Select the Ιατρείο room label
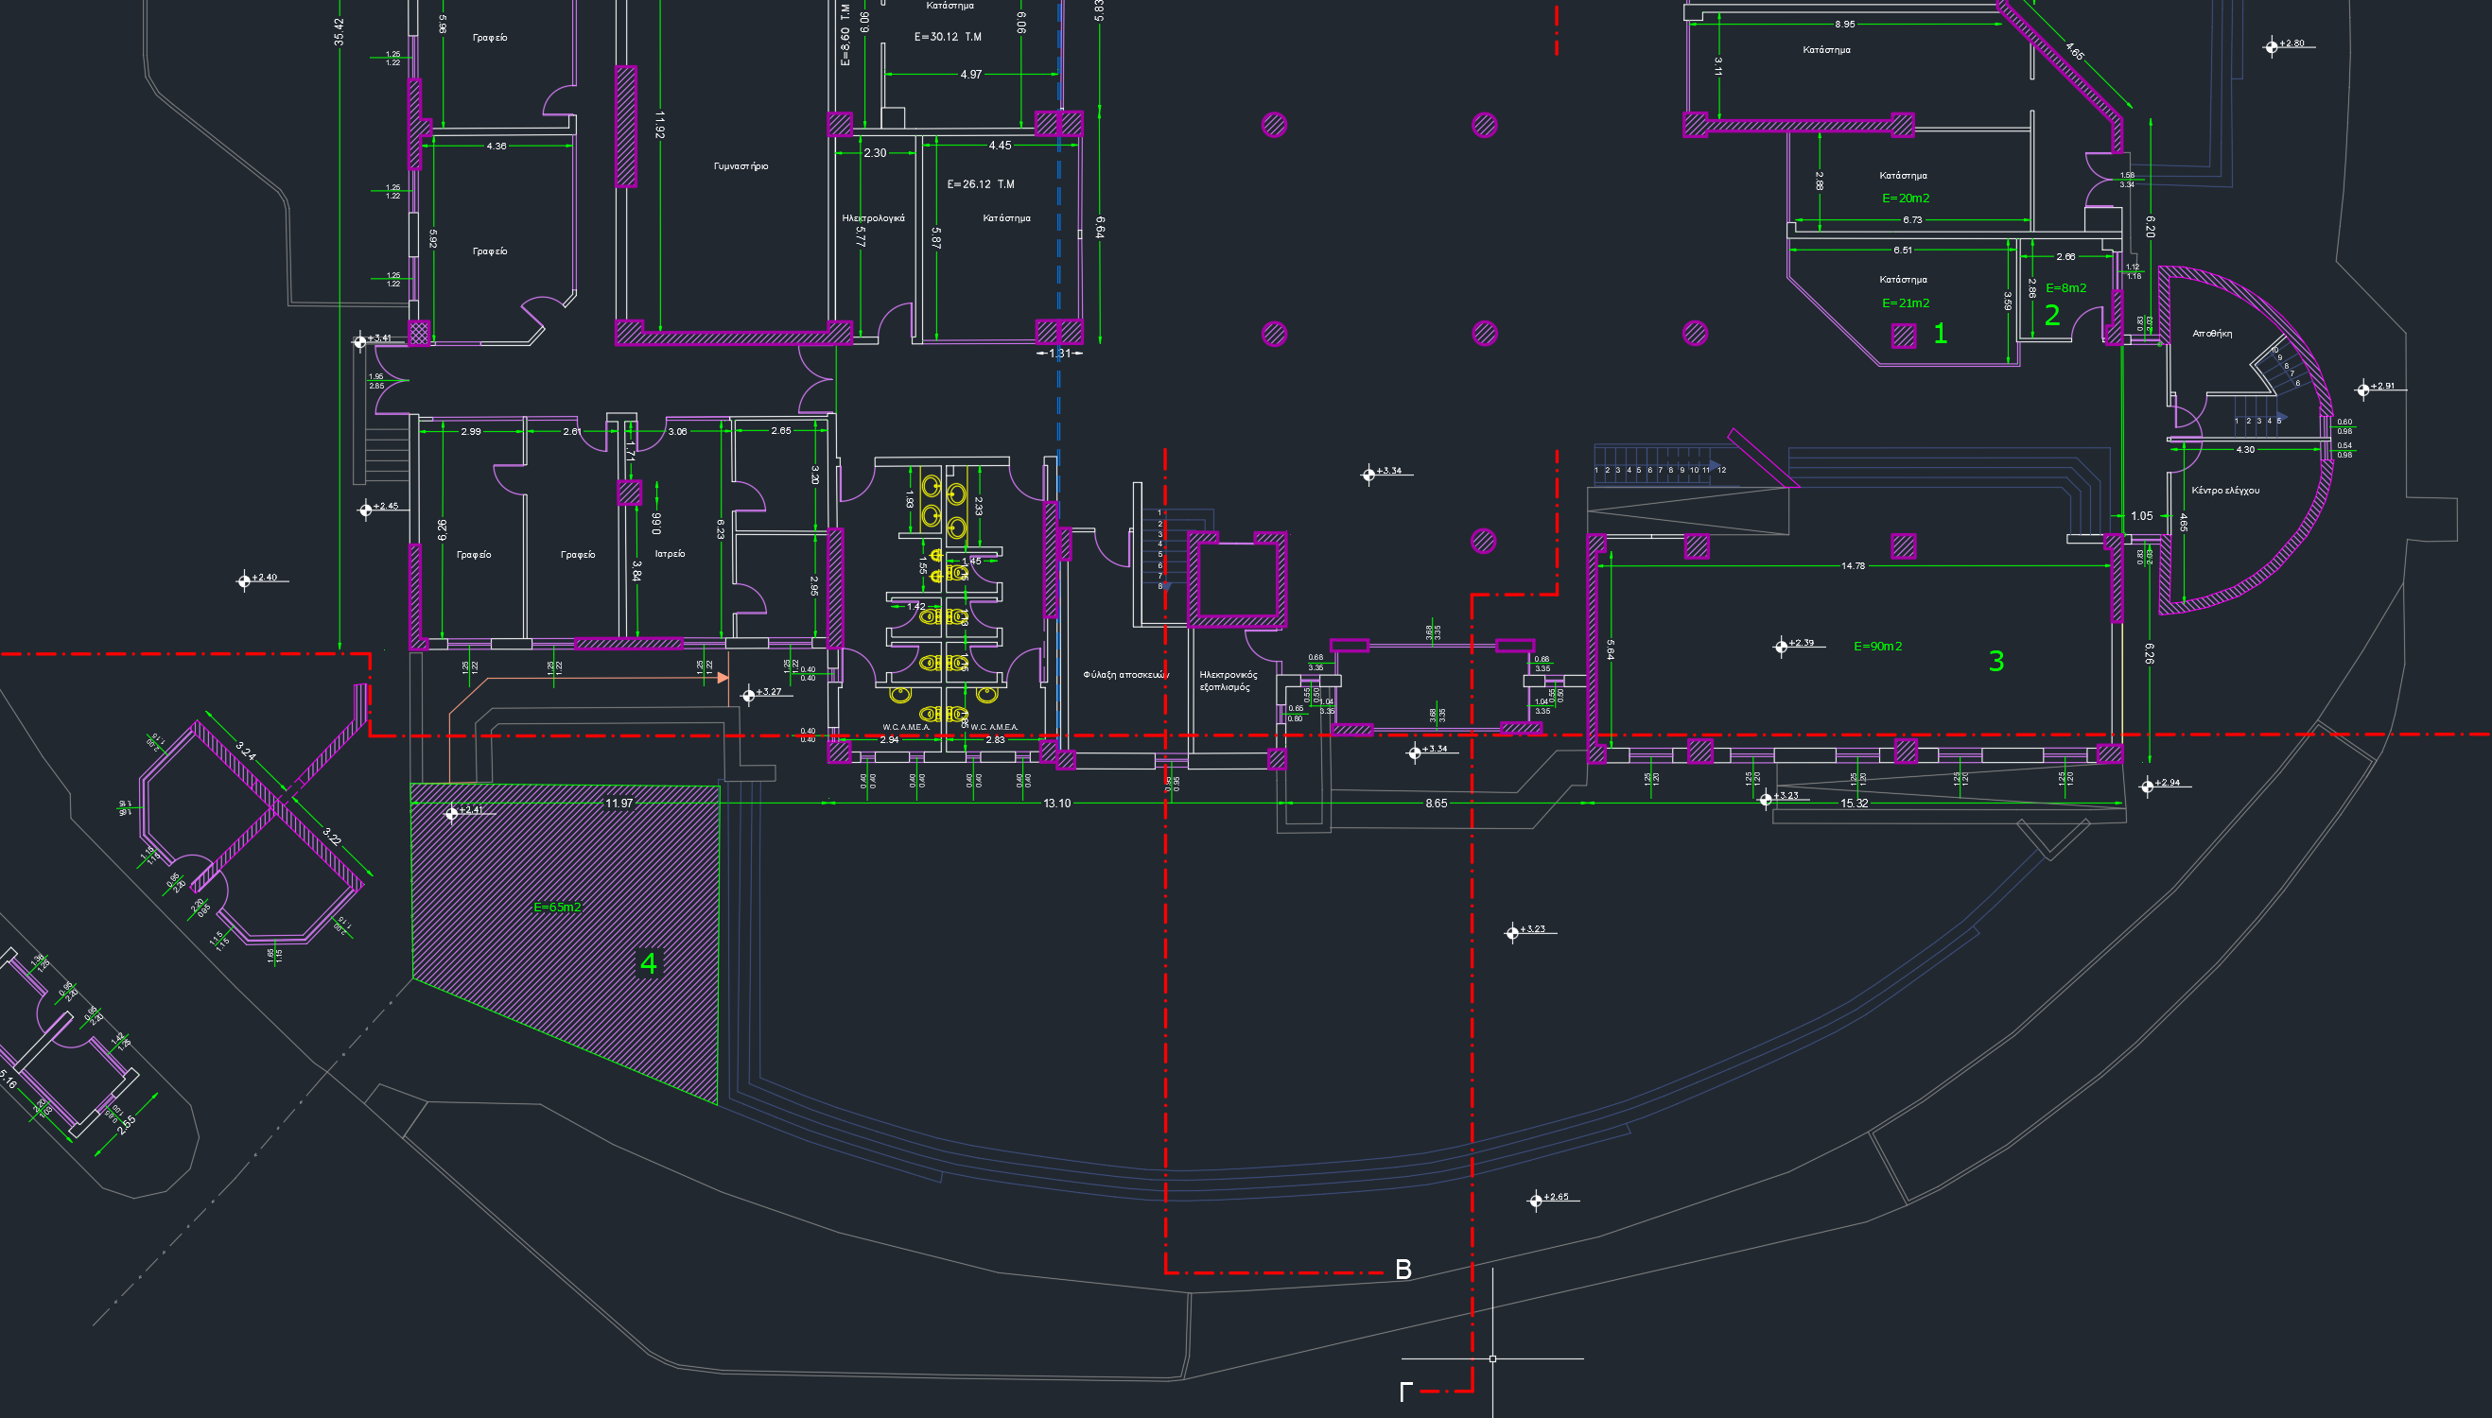Viewport: 2492px width, 1418px height. pyautogui.click(x=670, y=554)
